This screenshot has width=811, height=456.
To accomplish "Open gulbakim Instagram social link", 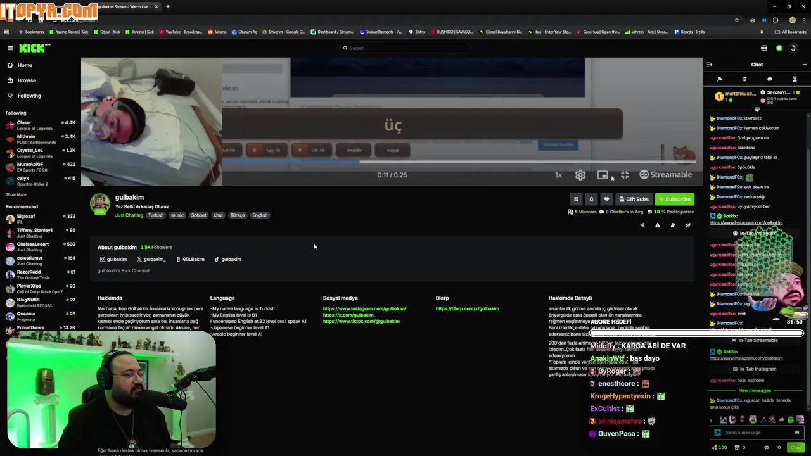I will click(x=113, y=259).
